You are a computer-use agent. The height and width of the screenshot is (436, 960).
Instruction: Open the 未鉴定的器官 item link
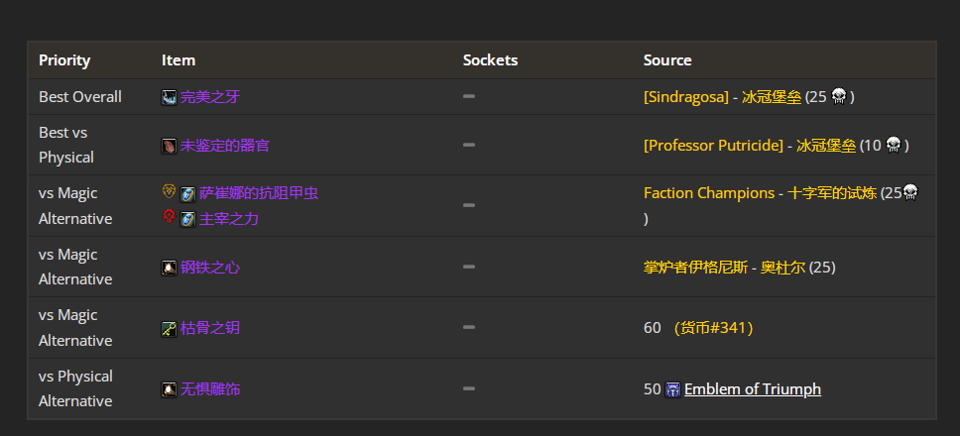pyautogui.click(x=224, y=146)
